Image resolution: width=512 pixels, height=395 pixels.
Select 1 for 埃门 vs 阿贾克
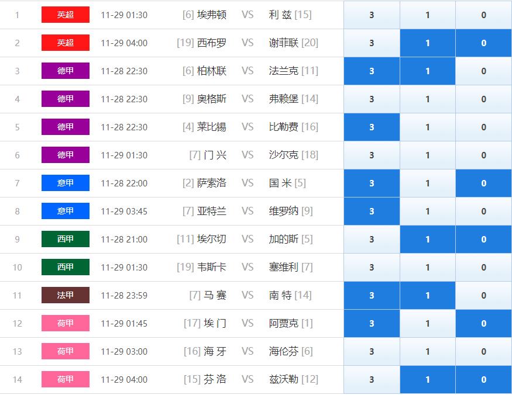click(x=428, y=323)
